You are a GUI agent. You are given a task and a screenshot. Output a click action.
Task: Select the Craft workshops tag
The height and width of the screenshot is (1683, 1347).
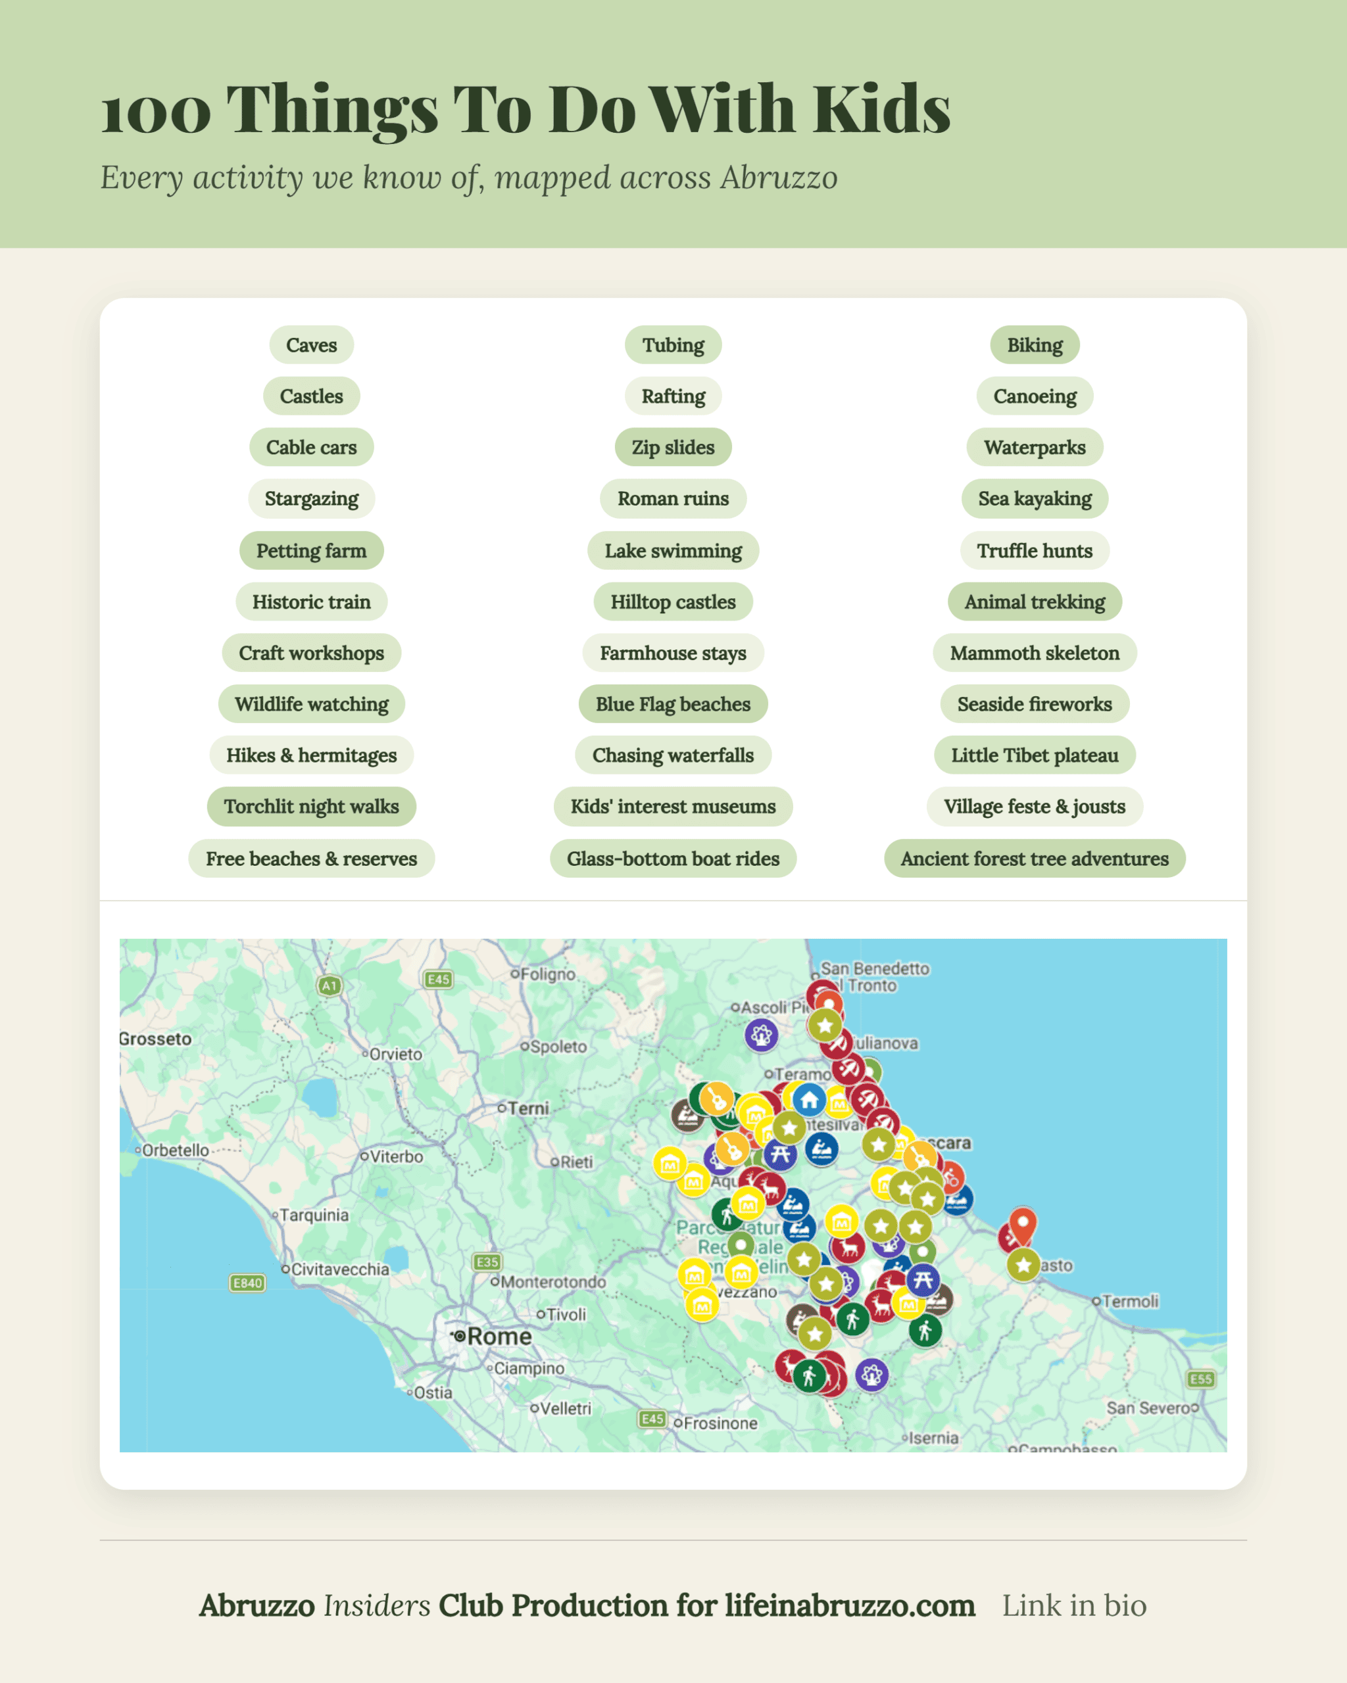pyautogui.click(x=312, y=653)
